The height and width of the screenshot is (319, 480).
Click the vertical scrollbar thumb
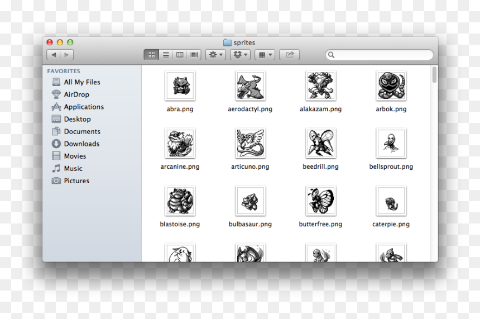434,75
